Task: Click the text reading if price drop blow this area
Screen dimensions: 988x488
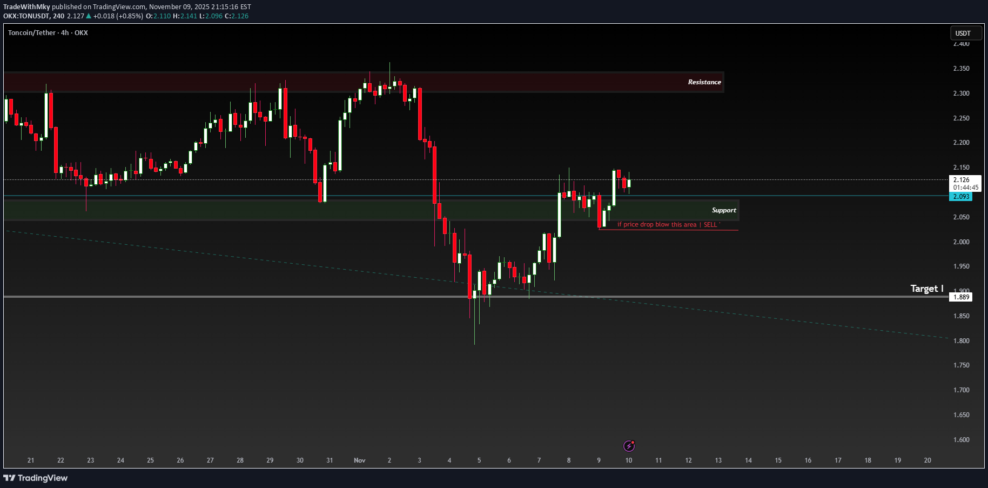Action: point(660,224)
